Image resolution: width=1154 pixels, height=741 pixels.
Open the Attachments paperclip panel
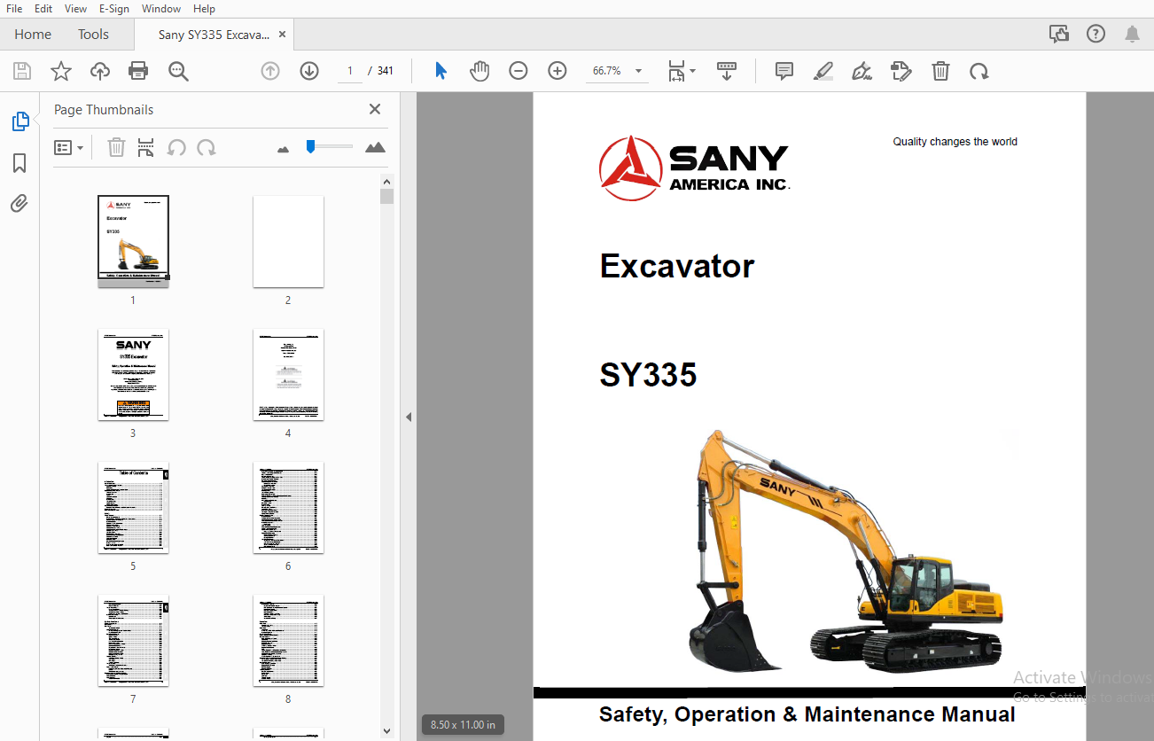(x=19, y=204)
